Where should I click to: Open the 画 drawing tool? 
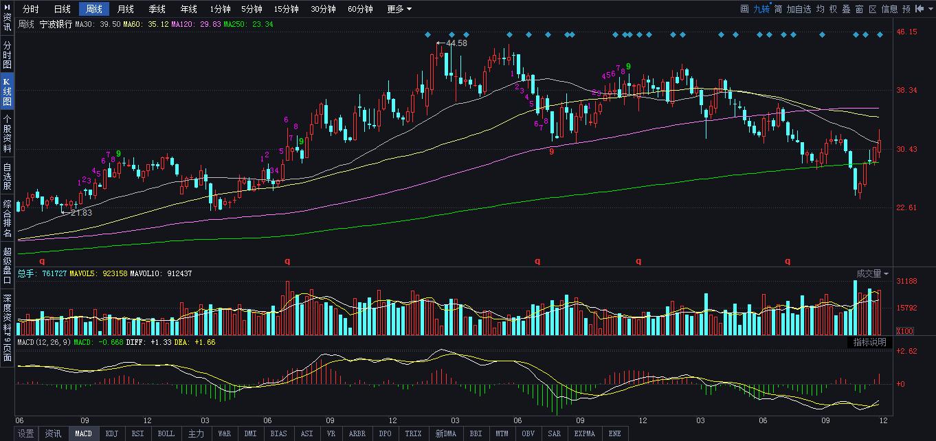[x=744, y=9]
